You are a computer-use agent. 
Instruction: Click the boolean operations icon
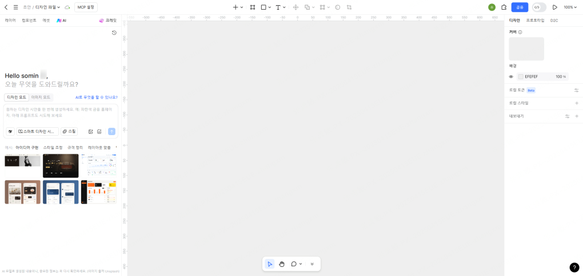coord(307,7)
